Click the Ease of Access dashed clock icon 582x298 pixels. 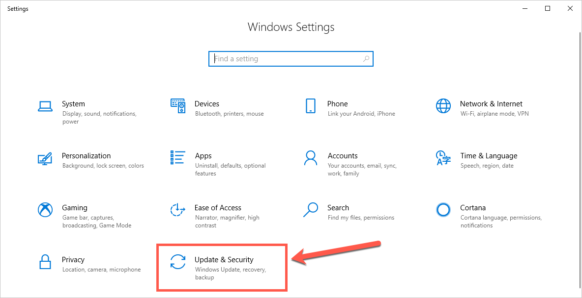point(178,210)
